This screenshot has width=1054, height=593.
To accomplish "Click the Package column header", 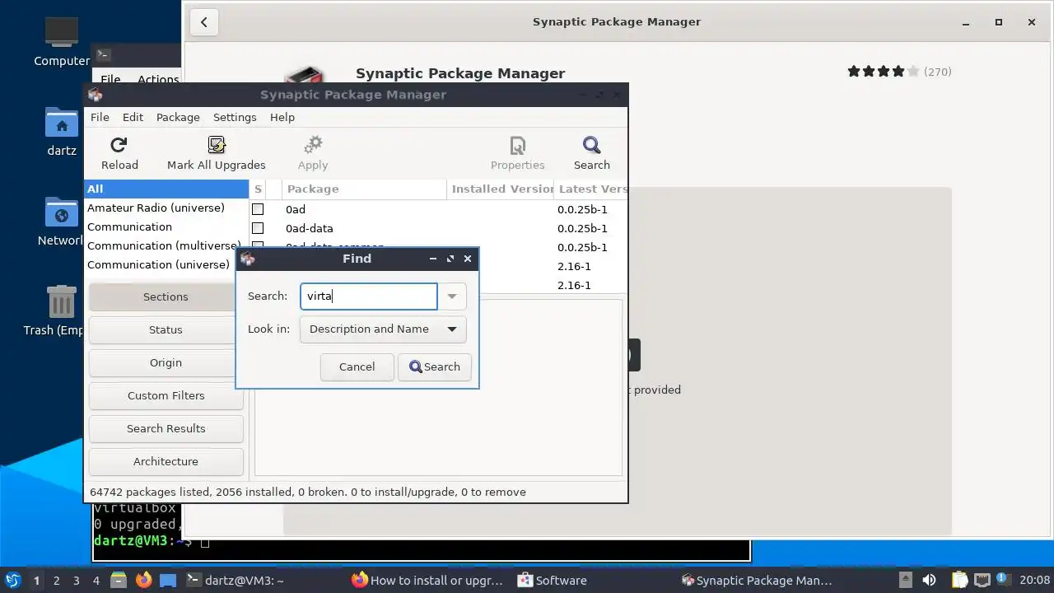I will pos(364,189).
